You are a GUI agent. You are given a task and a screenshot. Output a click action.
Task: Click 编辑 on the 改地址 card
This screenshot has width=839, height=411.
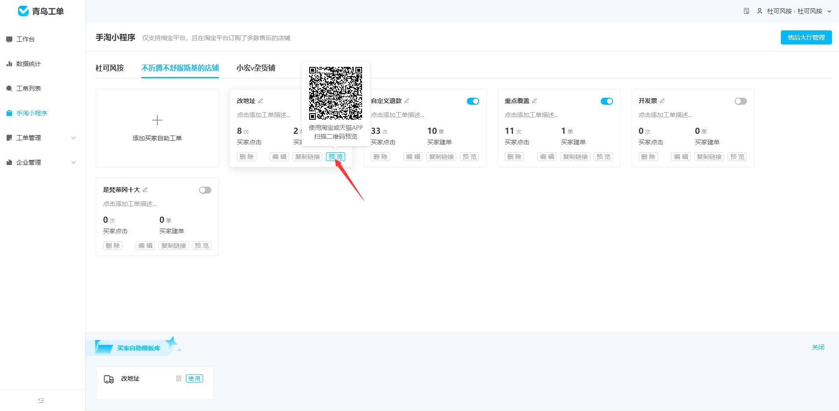pyautogui.click(x=279, y=157)
